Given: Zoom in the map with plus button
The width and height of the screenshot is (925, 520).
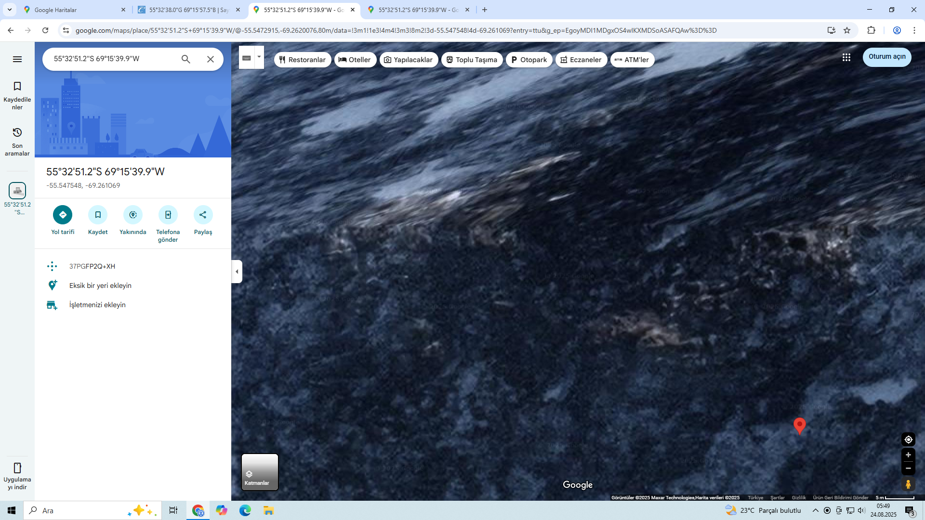Looking at the screenshot, I should pyautogui.click(x=908, y=455).
